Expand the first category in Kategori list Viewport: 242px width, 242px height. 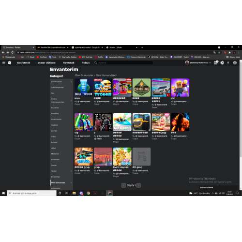71,82
